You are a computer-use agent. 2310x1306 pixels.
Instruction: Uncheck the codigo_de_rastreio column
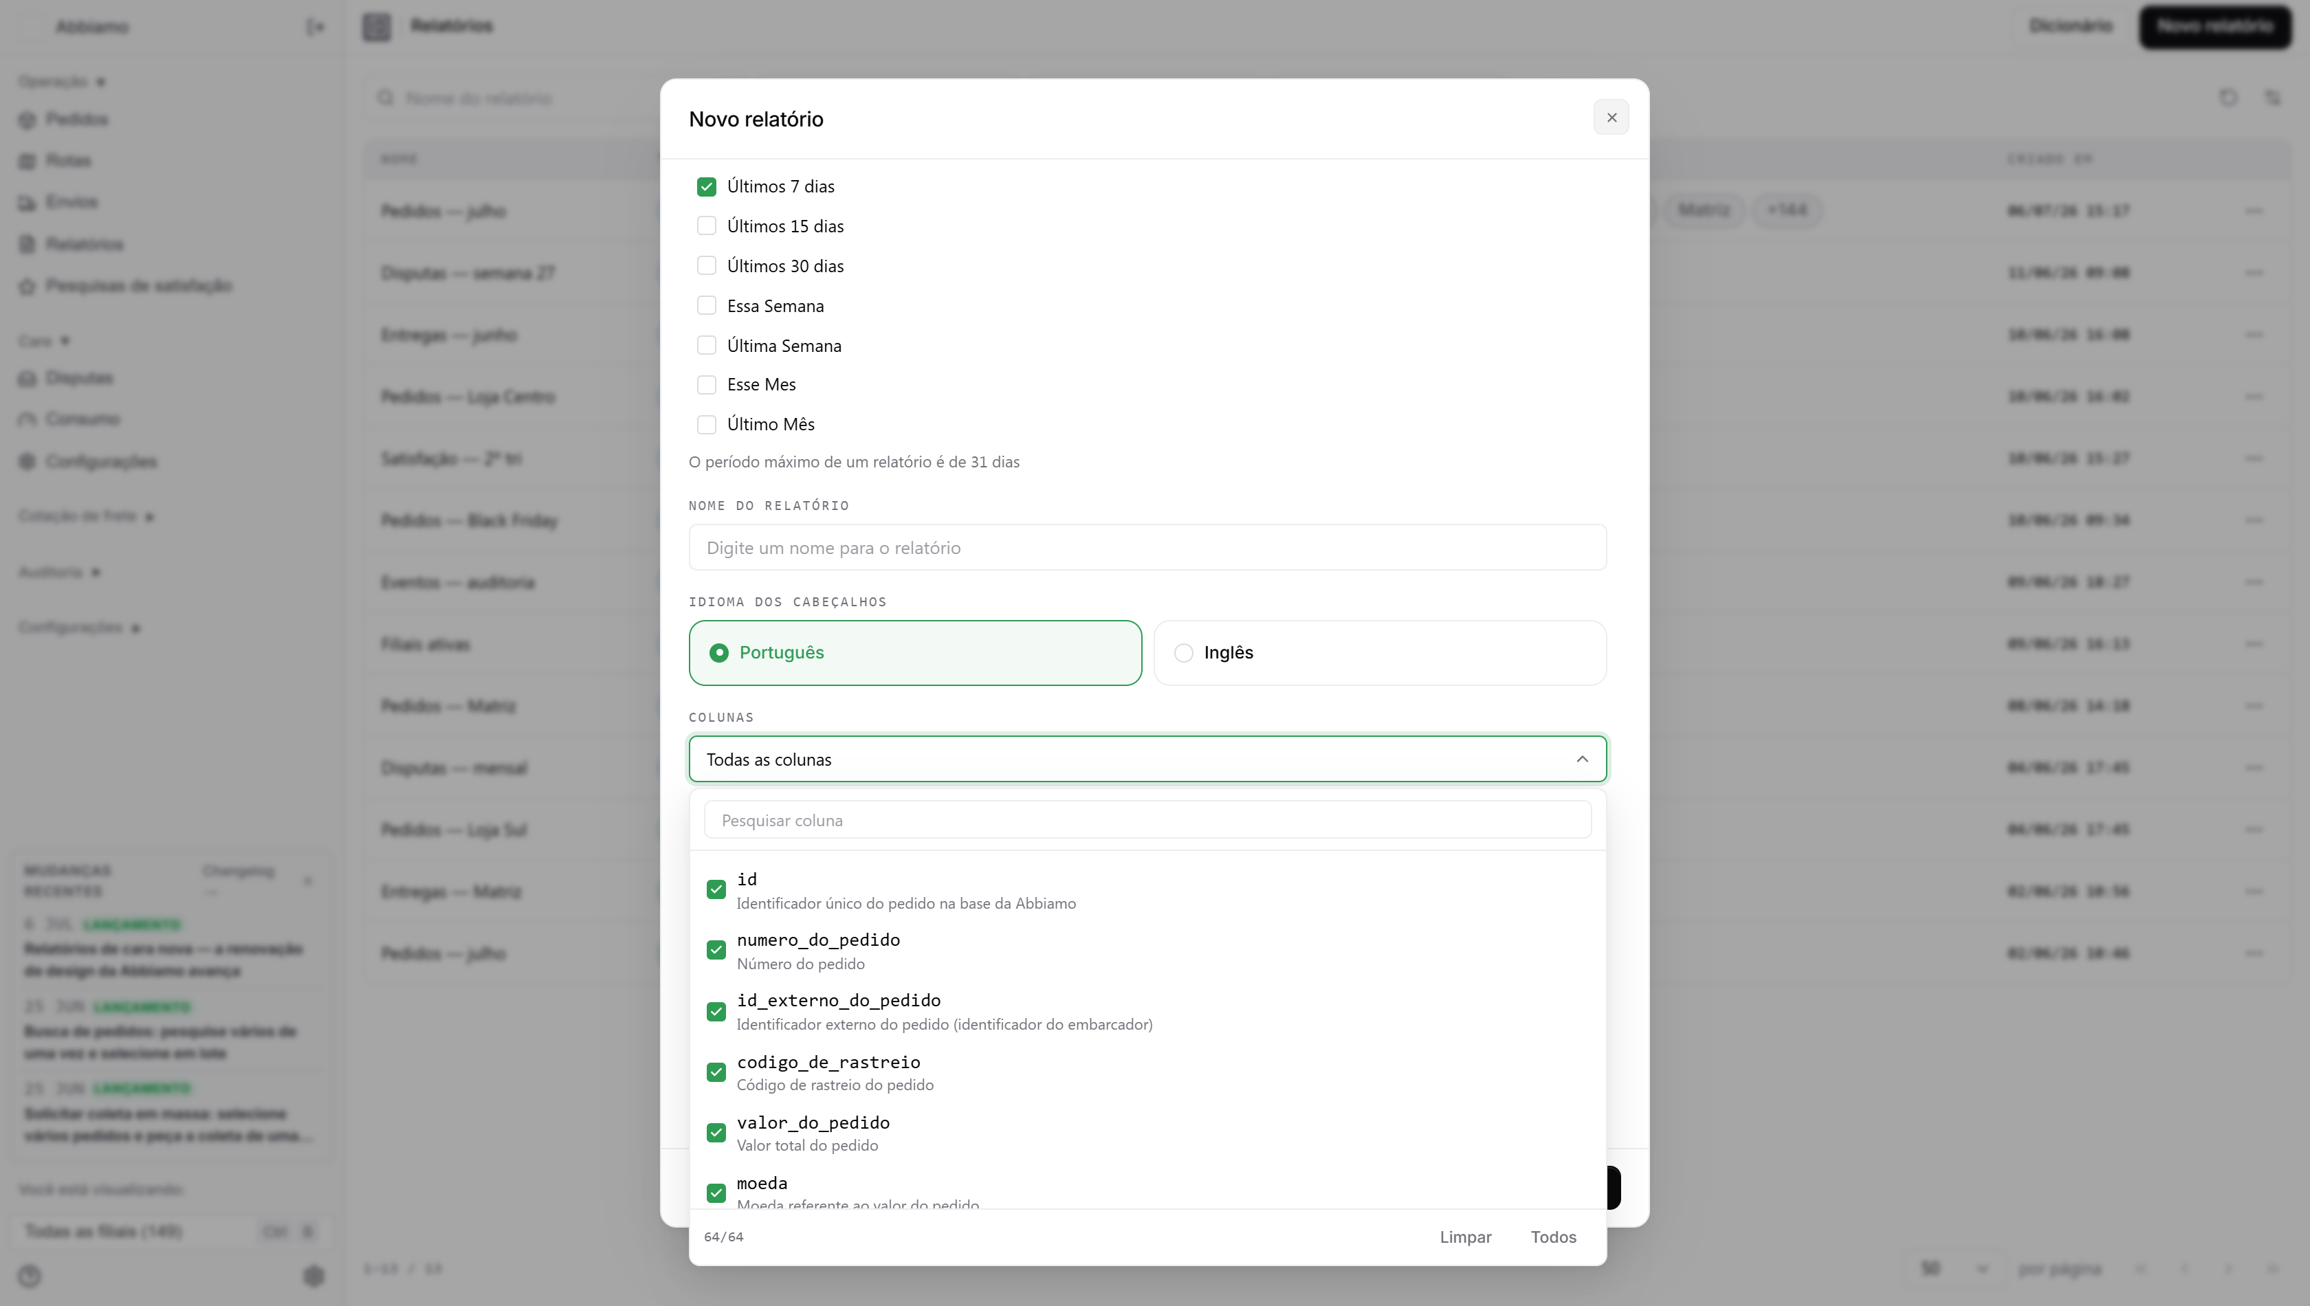point(716,1072)
